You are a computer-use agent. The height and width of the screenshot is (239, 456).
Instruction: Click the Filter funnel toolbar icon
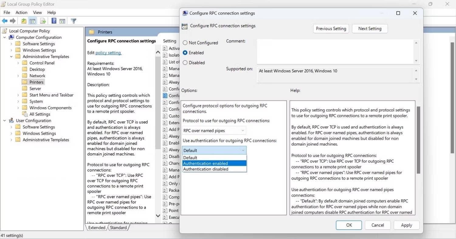point(73,21)
